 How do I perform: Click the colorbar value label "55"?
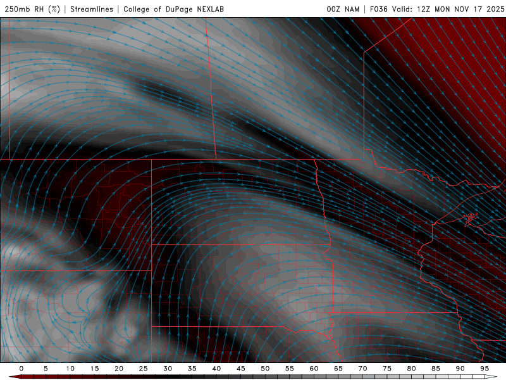(290, 369)
